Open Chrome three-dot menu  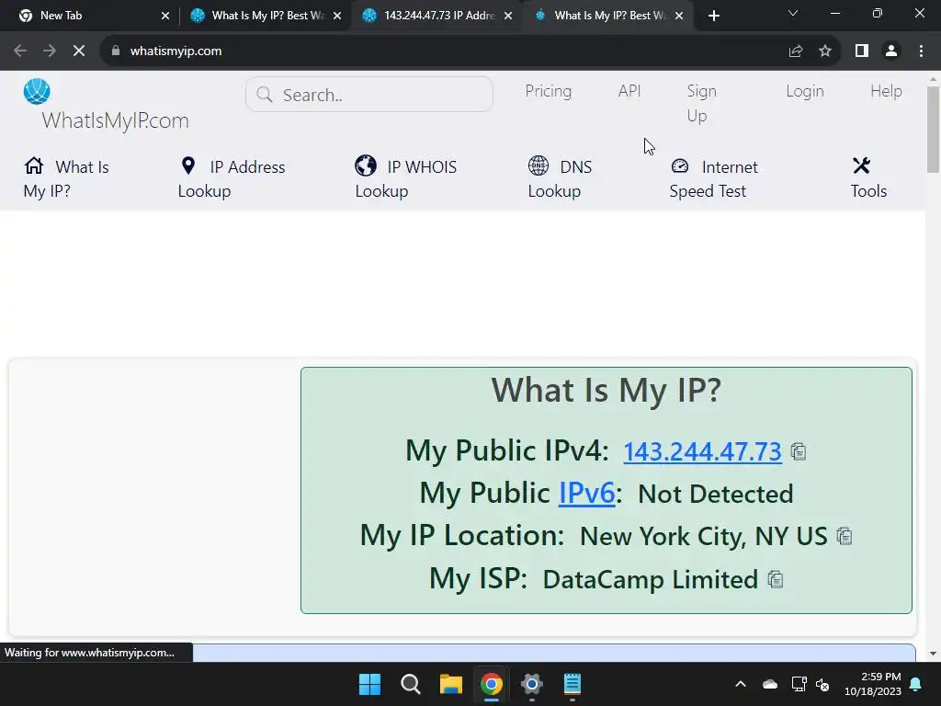point(921,51)
